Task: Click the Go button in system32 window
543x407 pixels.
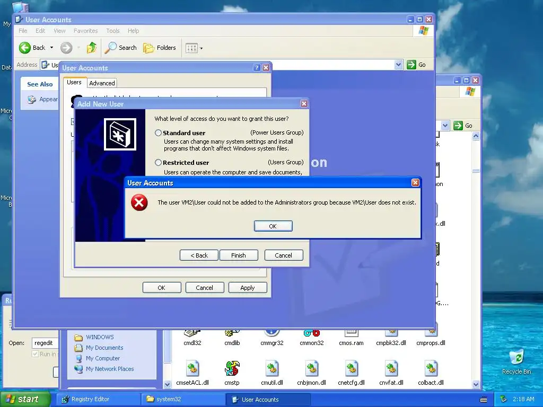Action: point(463,126)
